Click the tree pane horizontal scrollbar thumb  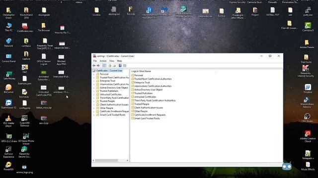[x=106, y=160]
